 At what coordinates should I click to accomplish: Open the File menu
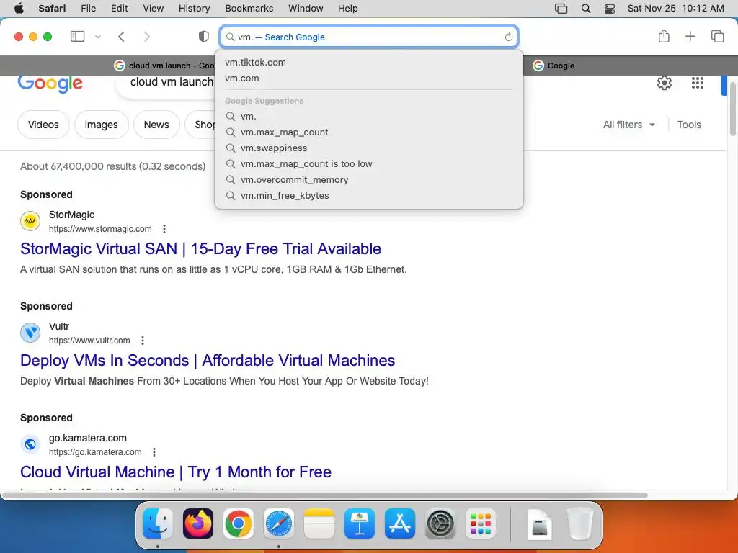point(88,8)
